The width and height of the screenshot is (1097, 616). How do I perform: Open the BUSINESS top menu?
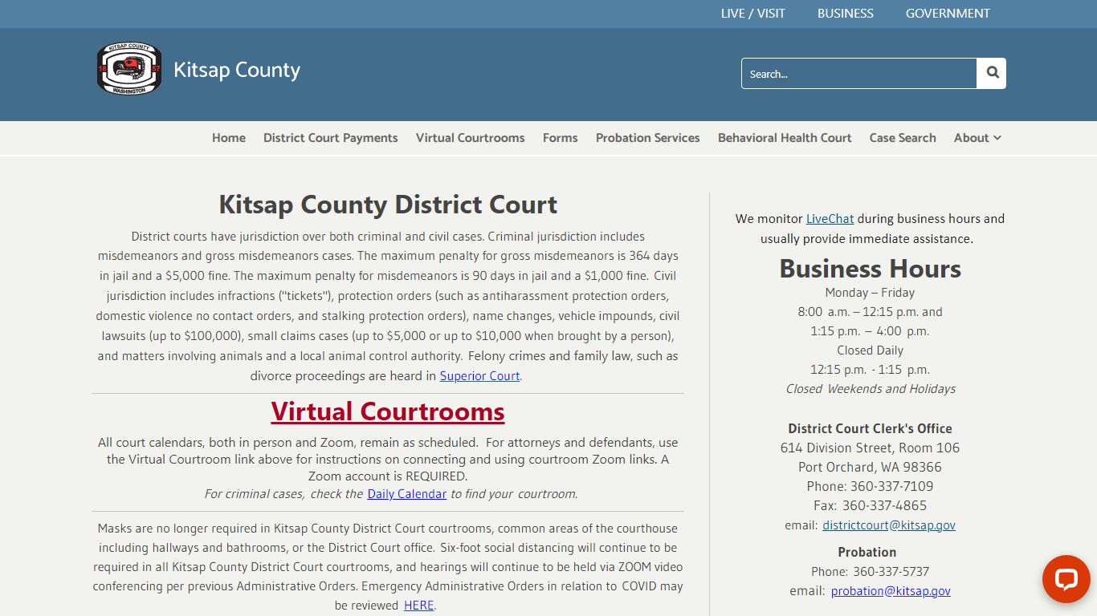tap(845, 14)
